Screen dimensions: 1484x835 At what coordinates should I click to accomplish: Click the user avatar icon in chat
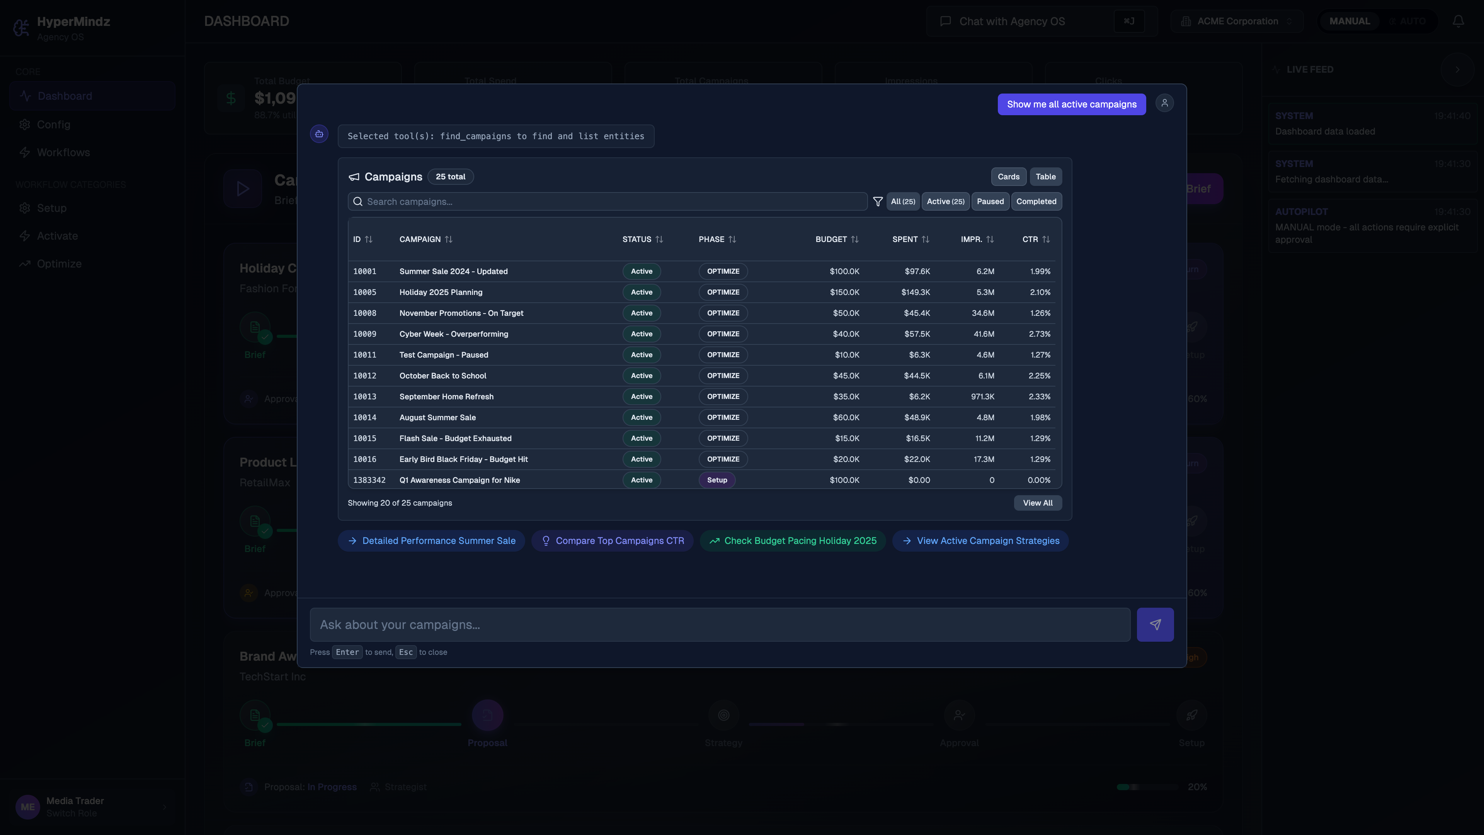1164,103
